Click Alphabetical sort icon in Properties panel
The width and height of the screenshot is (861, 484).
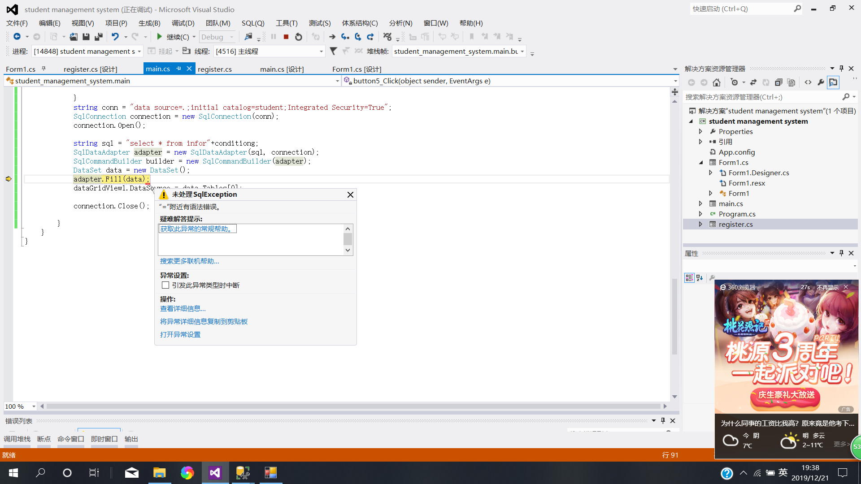pos(700,278)
